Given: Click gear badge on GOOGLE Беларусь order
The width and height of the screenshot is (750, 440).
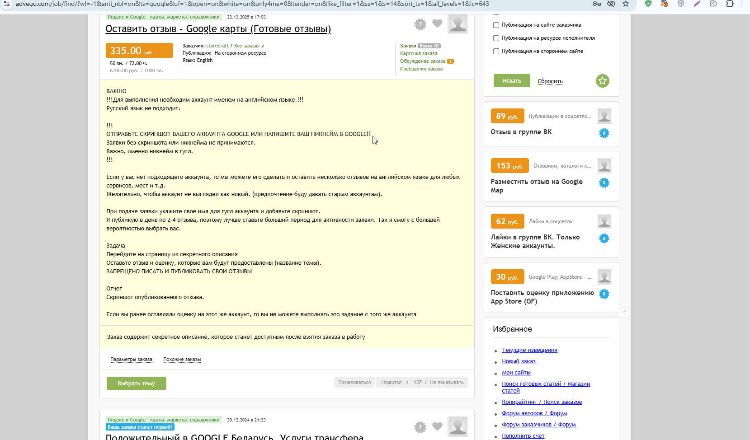Looking at the screenshot, I should coord(420,427).
